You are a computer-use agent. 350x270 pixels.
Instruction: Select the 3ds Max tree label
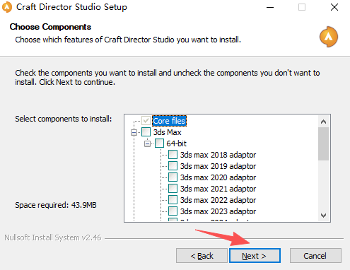167,132
